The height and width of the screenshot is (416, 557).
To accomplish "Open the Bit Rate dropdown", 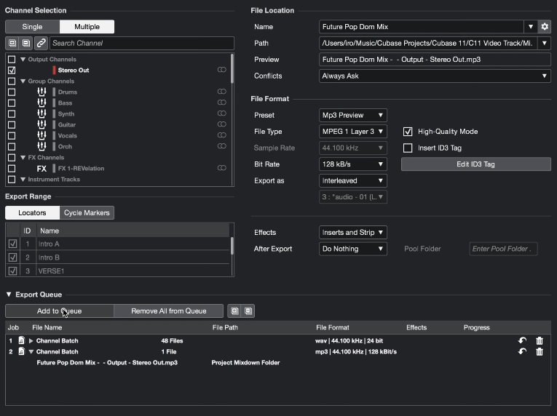I will [x=352, y=164].
